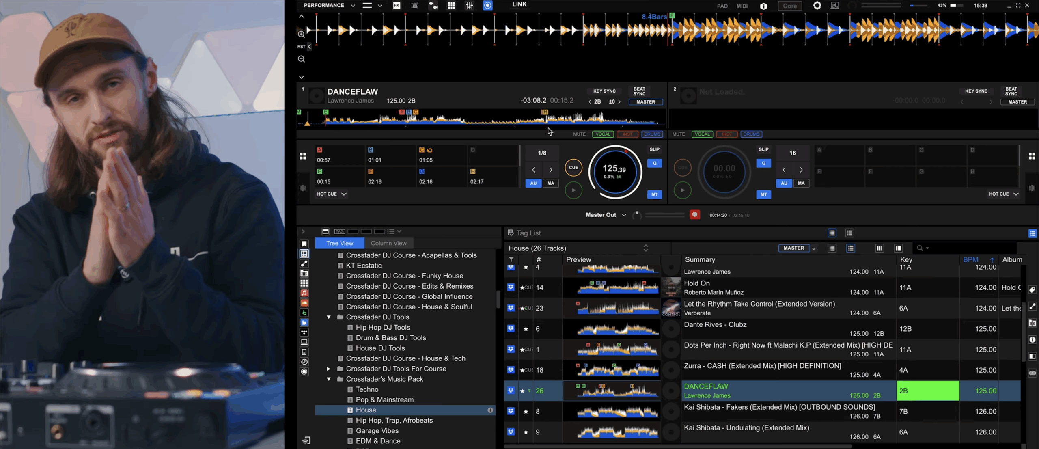
Task: Click the pad grid icon in top toolbar
Action: click(451, 6)
